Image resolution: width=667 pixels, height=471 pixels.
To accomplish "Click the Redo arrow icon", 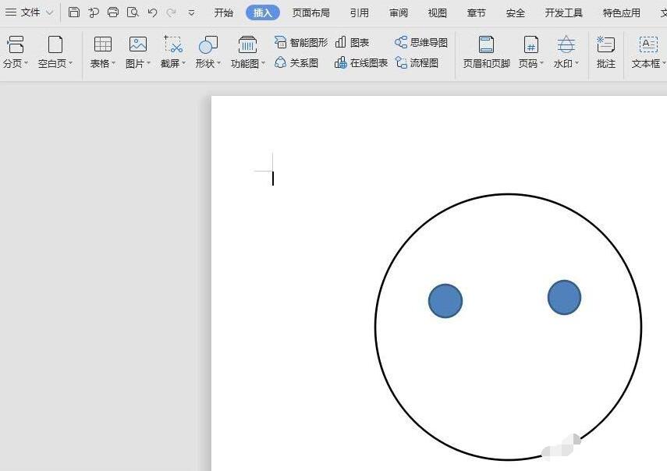I will point(172,12).
